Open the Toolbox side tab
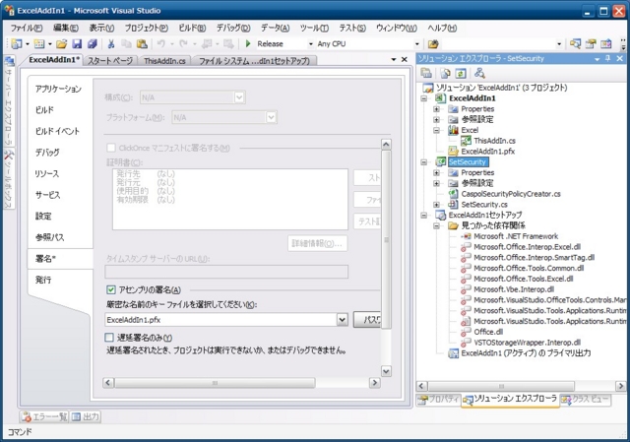Screen dimensions: 630x442 coord(9,179)
